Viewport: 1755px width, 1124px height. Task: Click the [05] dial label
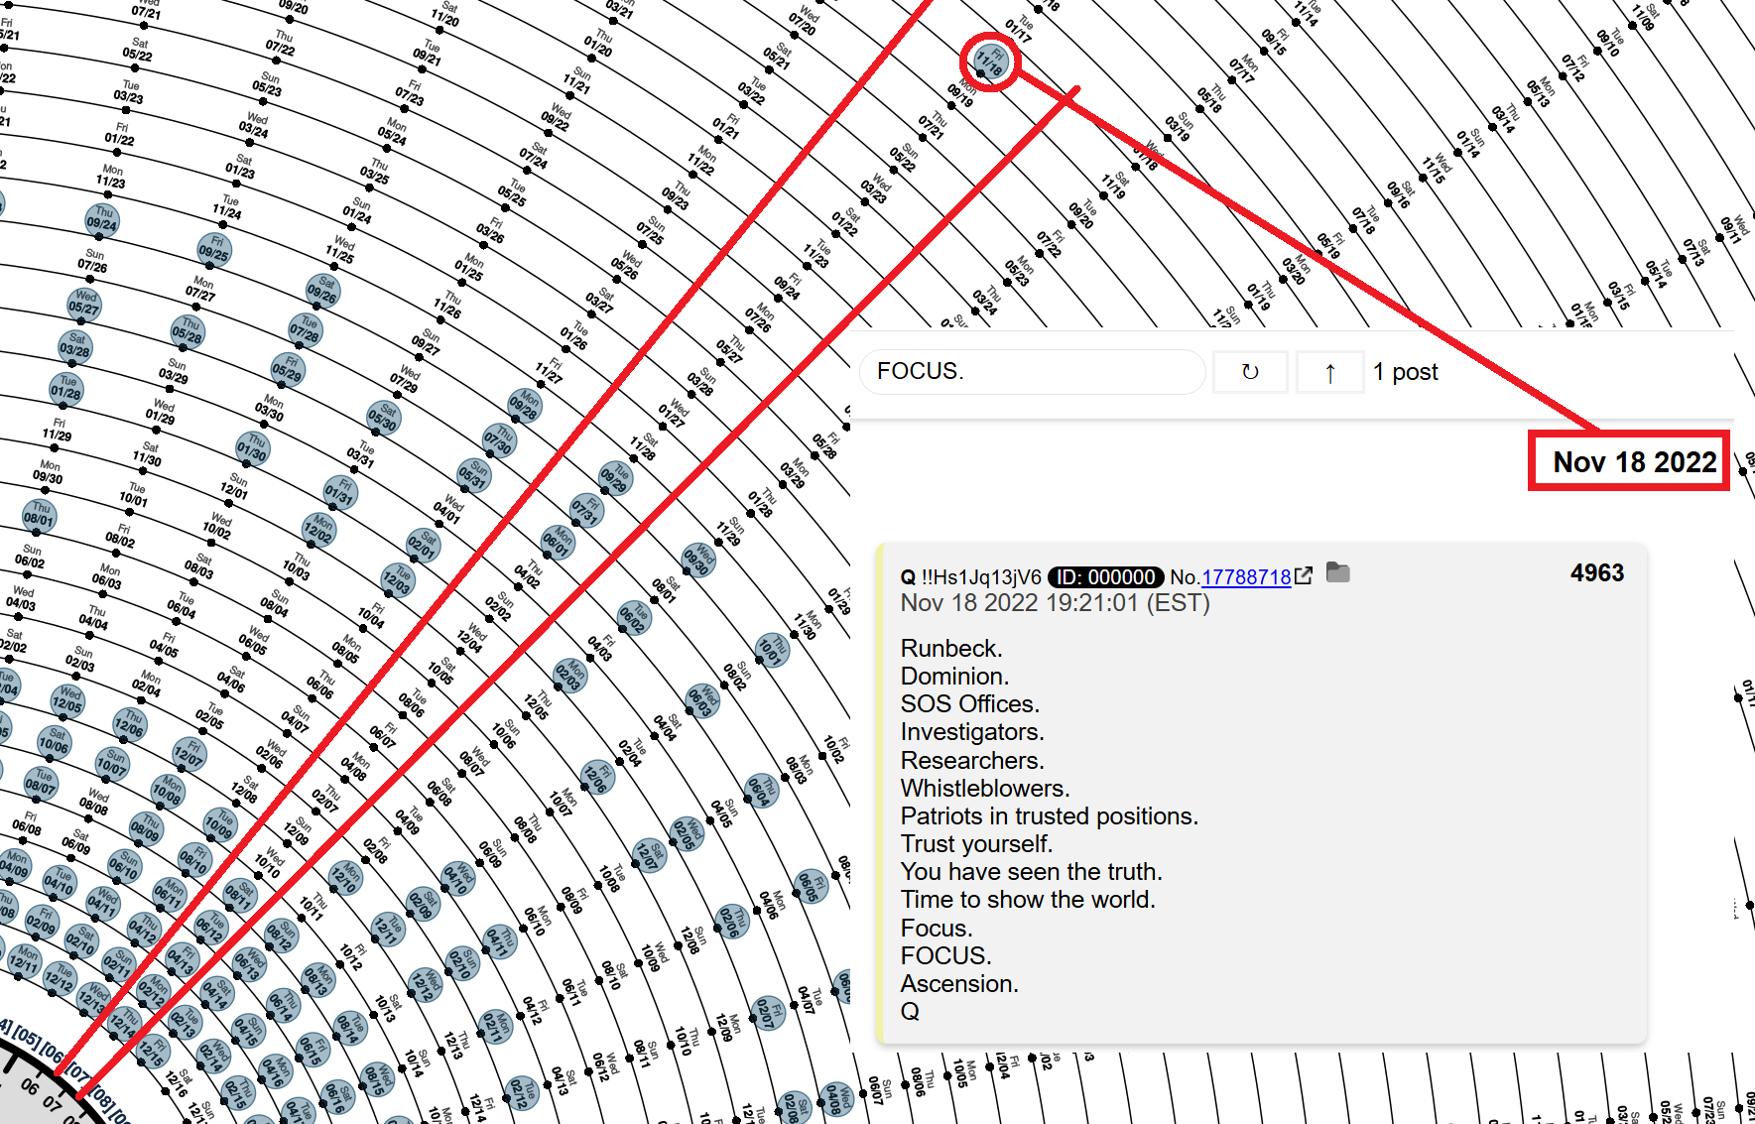point(28,1039)
